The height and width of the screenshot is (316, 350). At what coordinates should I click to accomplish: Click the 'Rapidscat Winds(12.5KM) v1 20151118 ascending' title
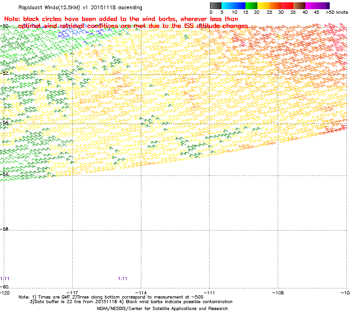point(80,7)
